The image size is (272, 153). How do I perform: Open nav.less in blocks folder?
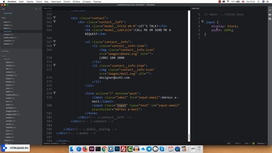[x=9, y=101]
